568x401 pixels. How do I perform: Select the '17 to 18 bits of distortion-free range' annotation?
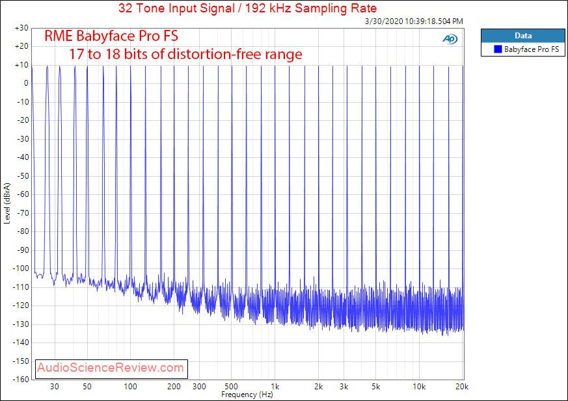(x=185, y=55)
